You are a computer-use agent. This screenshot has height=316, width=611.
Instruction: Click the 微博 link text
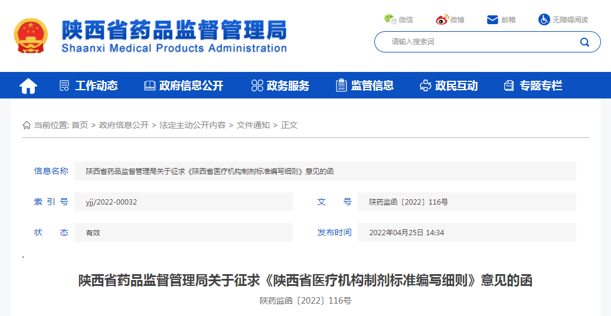tap(457, 19)
